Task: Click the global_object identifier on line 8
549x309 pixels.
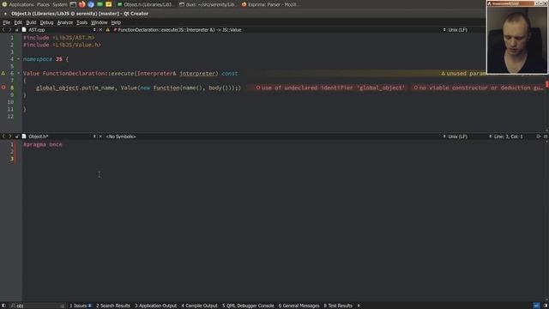Action: 57,88
